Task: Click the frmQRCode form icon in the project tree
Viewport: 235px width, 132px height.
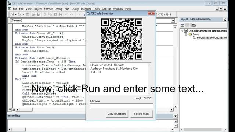Action: [194, 38]
